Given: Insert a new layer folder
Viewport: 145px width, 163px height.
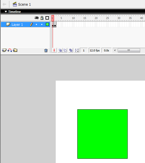Looking at the screenshot, I should [15, 50].
